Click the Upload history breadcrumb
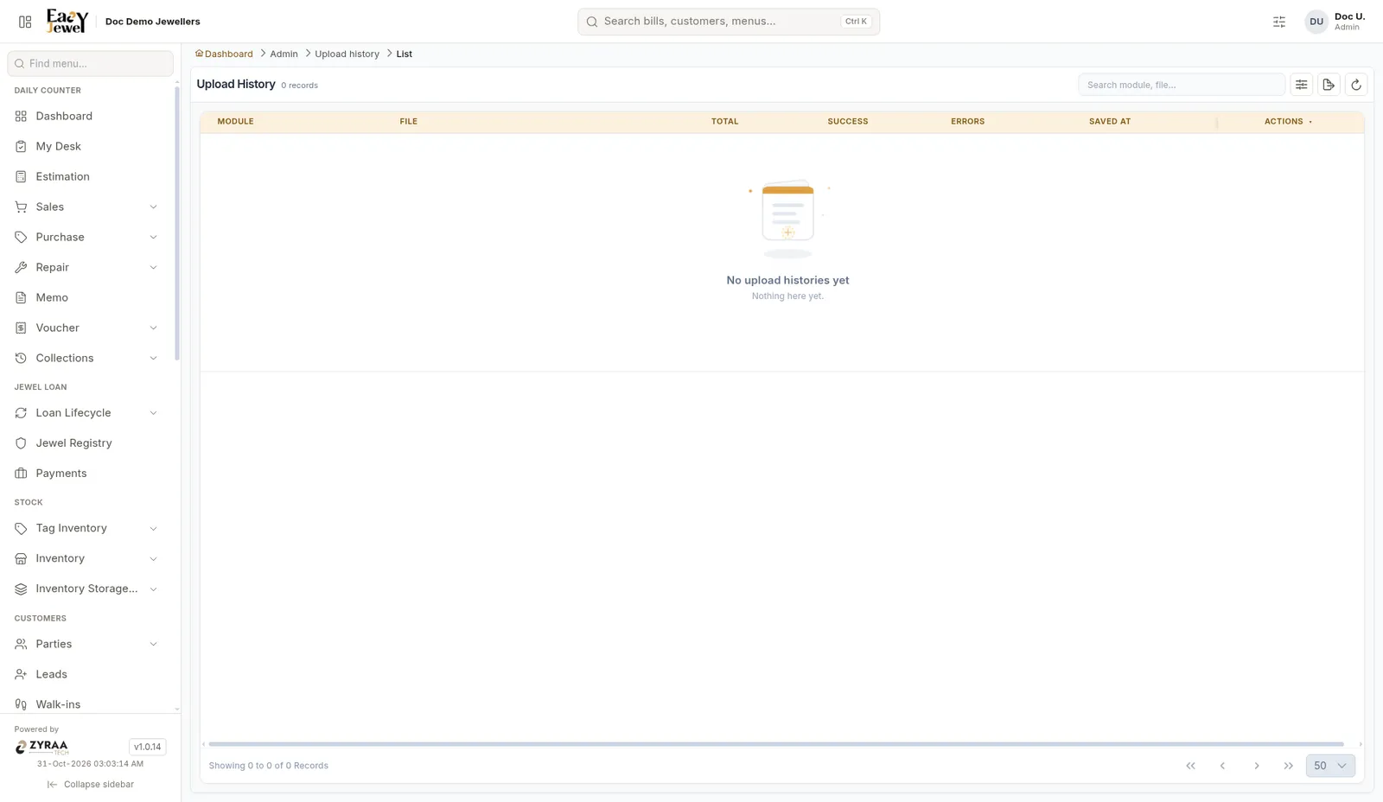This screenshot has height=802, width=1383. point(347,54)
